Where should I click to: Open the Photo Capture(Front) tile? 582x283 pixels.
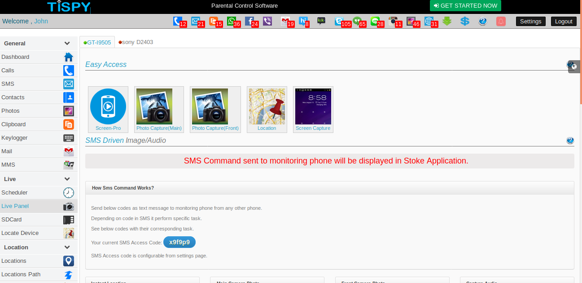pos(215,110)
